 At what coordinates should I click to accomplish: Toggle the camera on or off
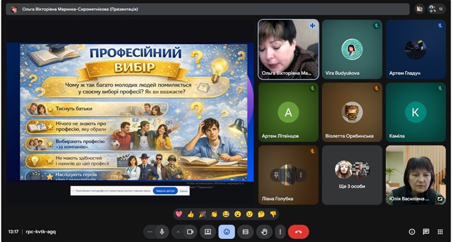coord(190,231)
